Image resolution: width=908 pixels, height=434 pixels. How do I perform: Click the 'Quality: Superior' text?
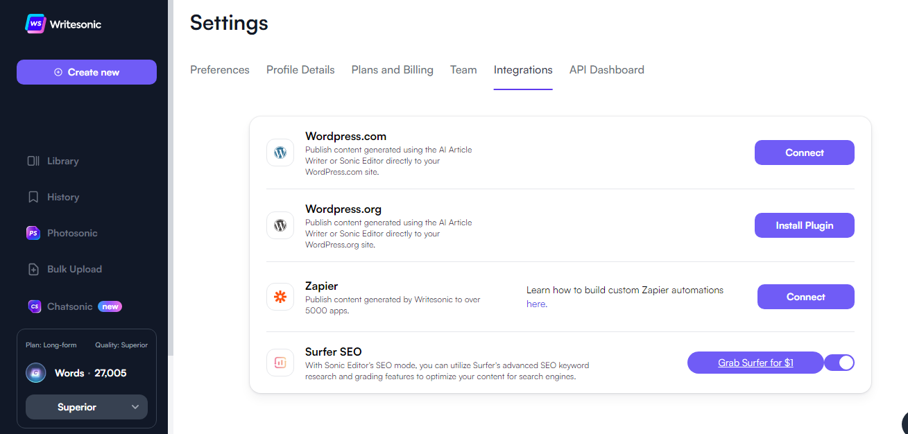pos(121,345)
